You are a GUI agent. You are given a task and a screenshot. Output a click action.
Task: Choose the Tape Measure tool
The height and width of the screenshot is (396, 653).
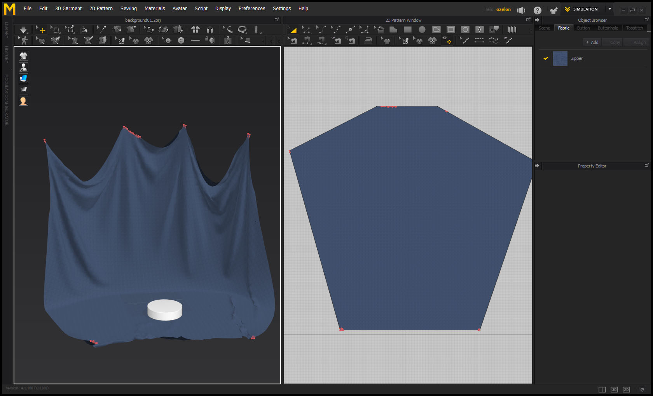point(242,30)
